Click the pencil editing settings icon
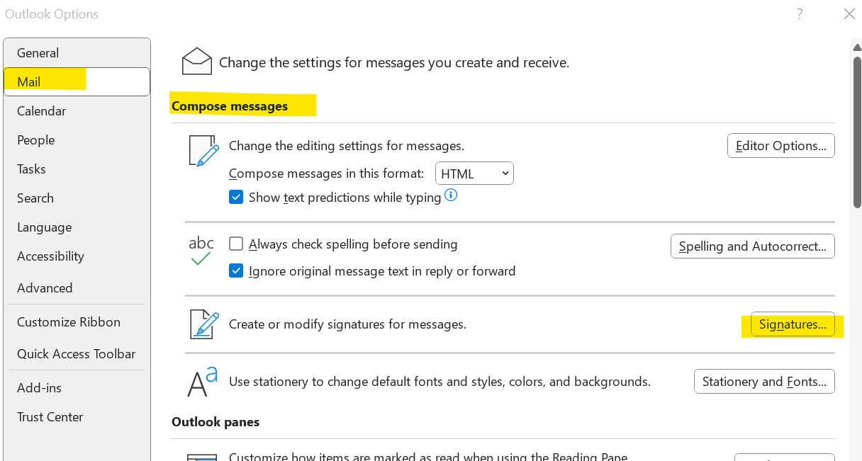Image resolution: width=862 pixels, height=461 pixels. click(203, 150)
